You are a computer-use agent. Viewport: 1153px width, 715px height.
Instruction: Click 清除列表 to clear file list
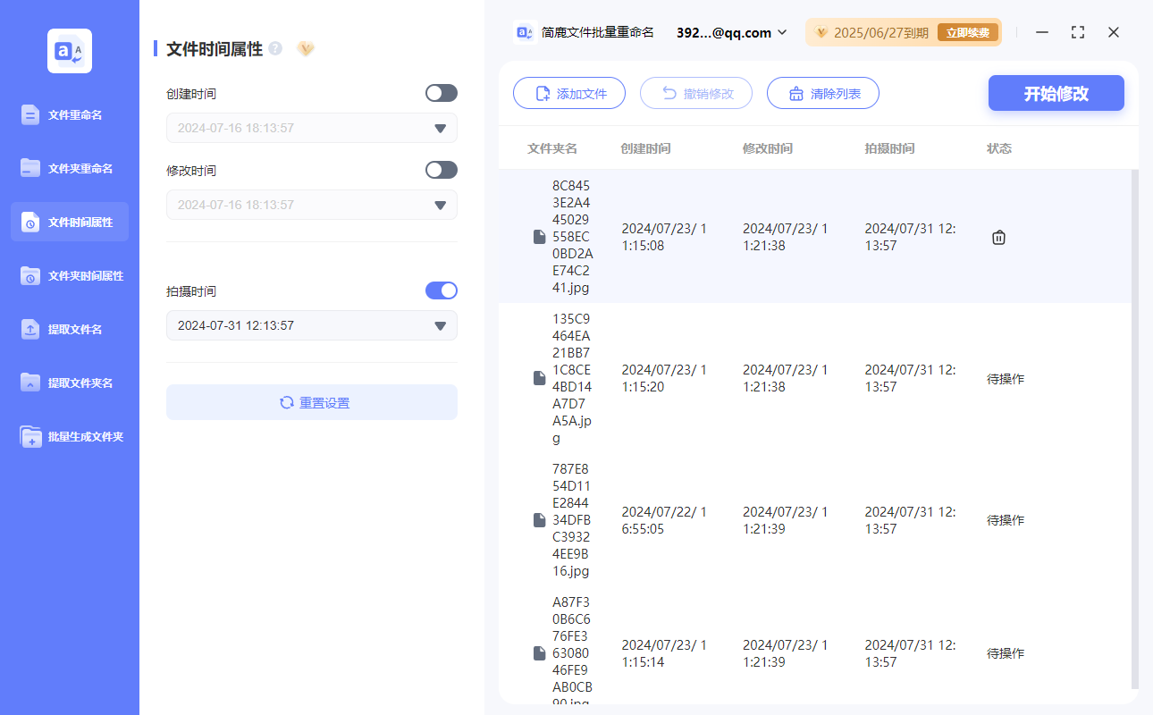pyautogui.click(x=822, y=92)
